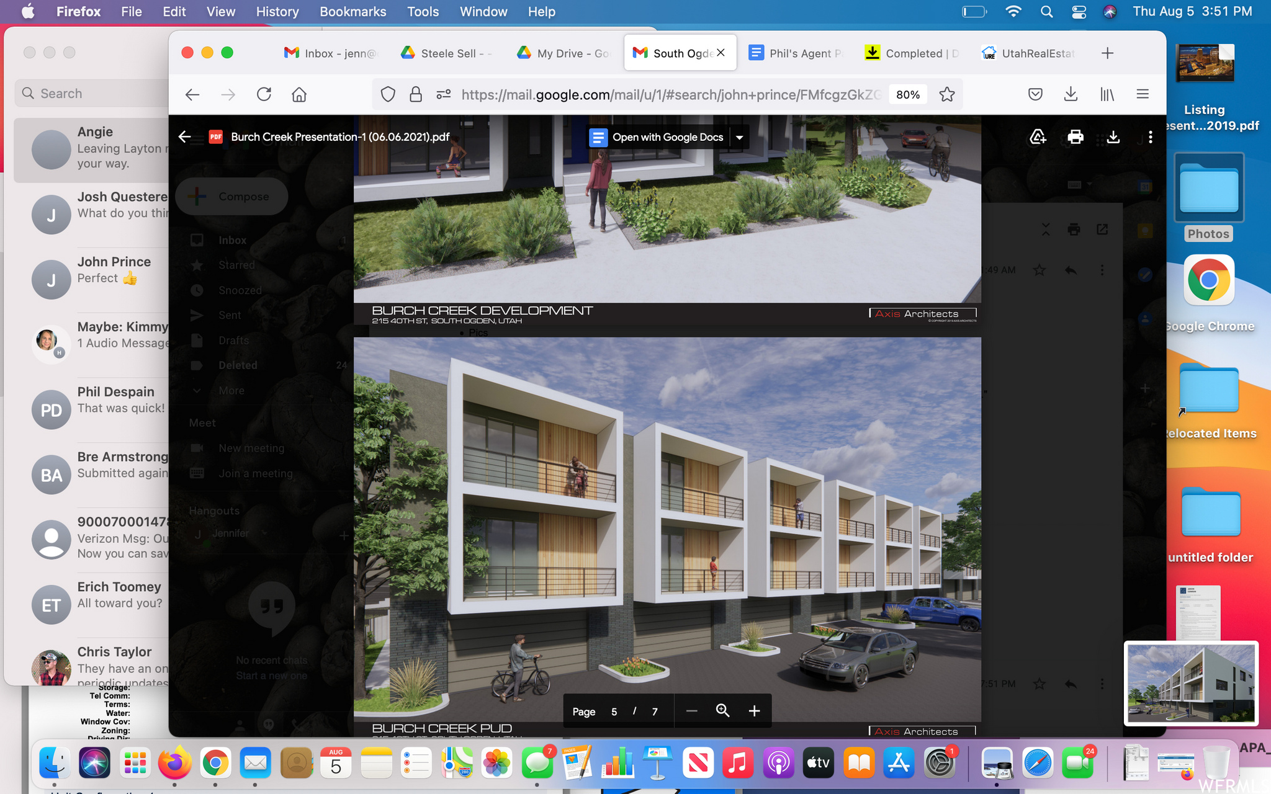Click the Compose button in Gmail
The width and height of the screenshot is (1271, 794).
click(231, 196)
